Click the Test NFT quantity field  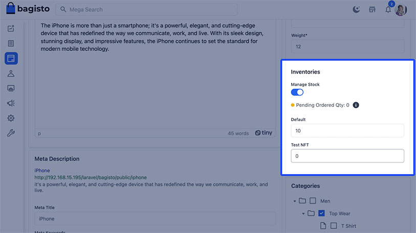click(347, 156)
